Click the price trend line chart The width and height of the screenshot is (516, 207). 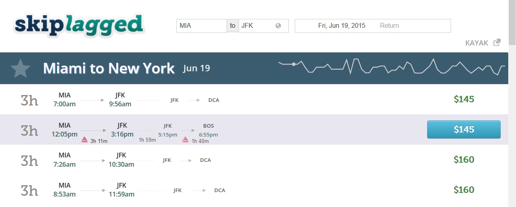point(392,67)
